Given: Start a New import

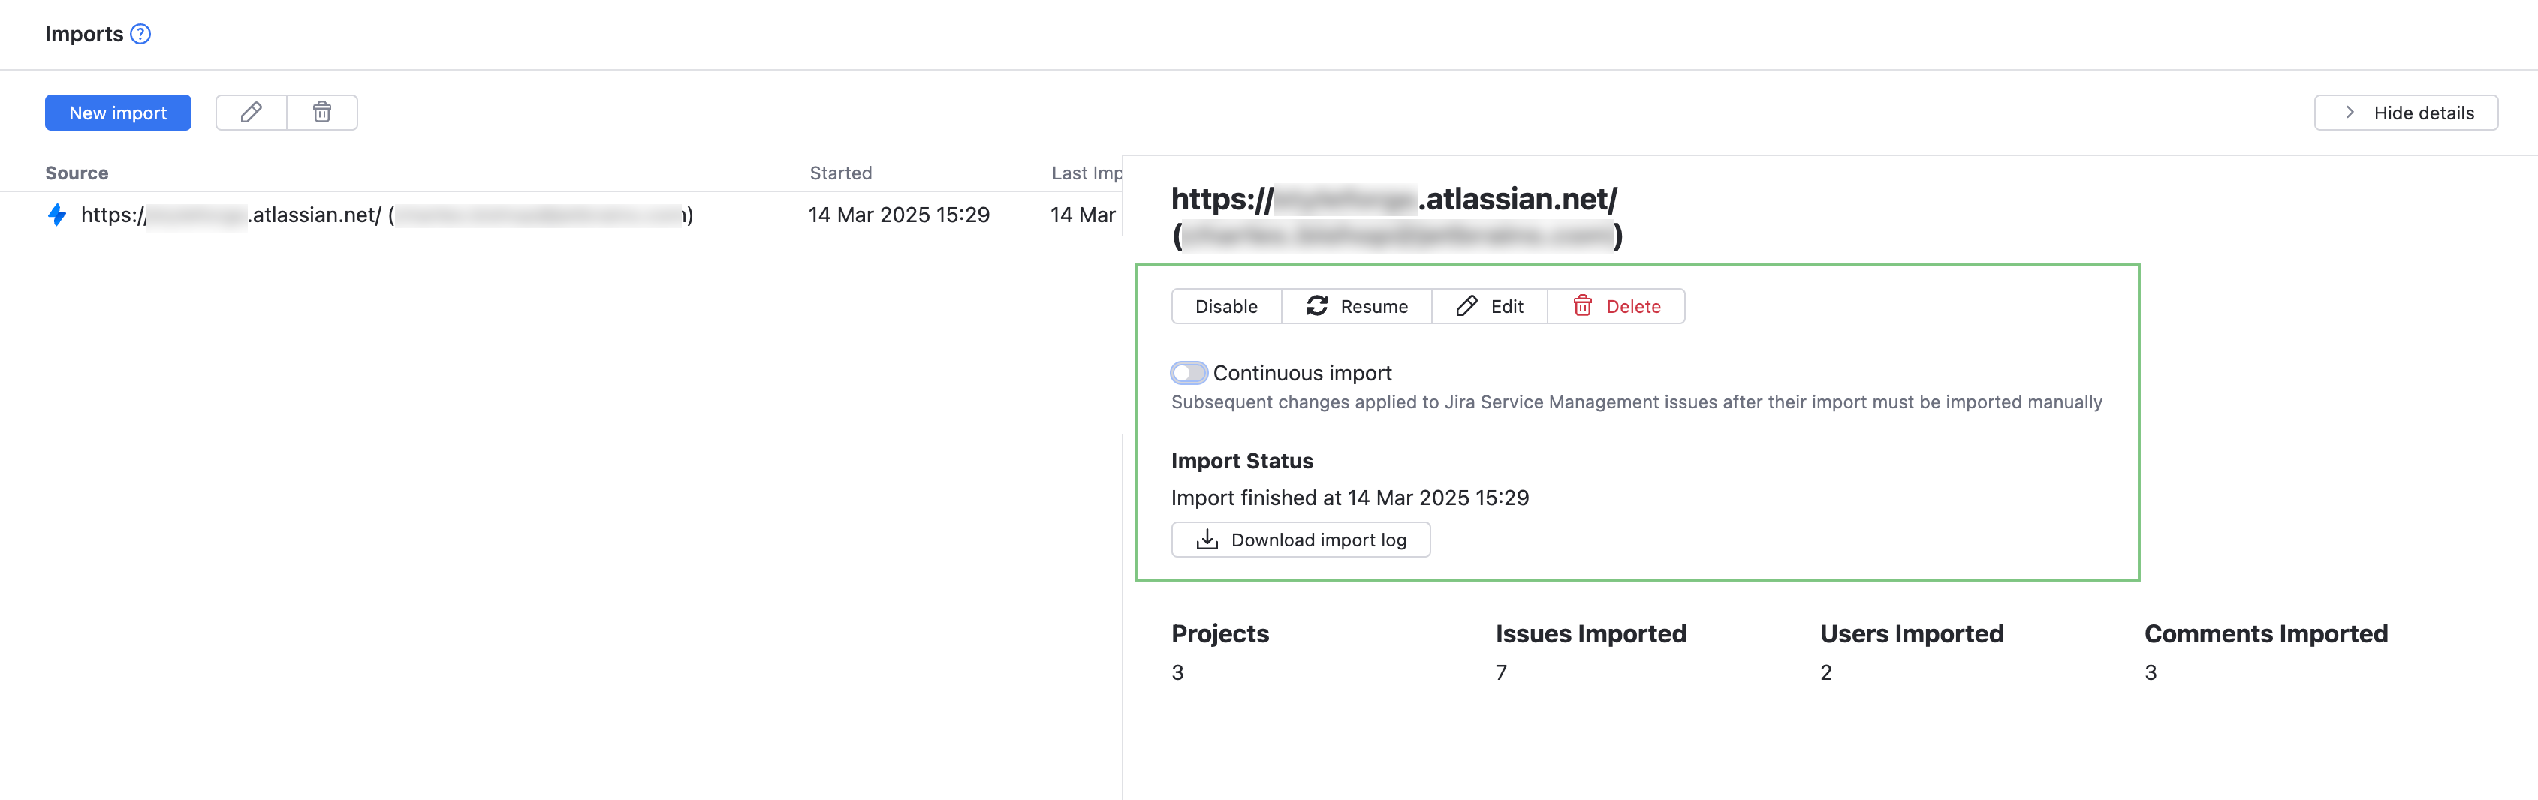Looking at the screenshot, I should click(117, 113).
